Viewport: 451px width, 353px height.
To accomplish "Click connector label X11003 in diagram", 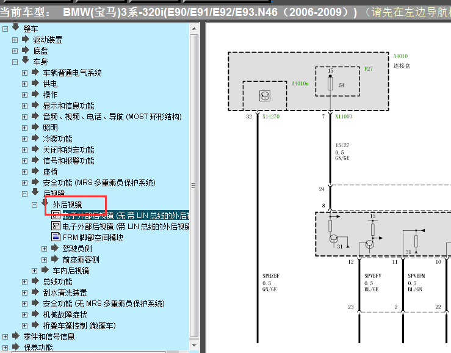I will coord(344,116).
